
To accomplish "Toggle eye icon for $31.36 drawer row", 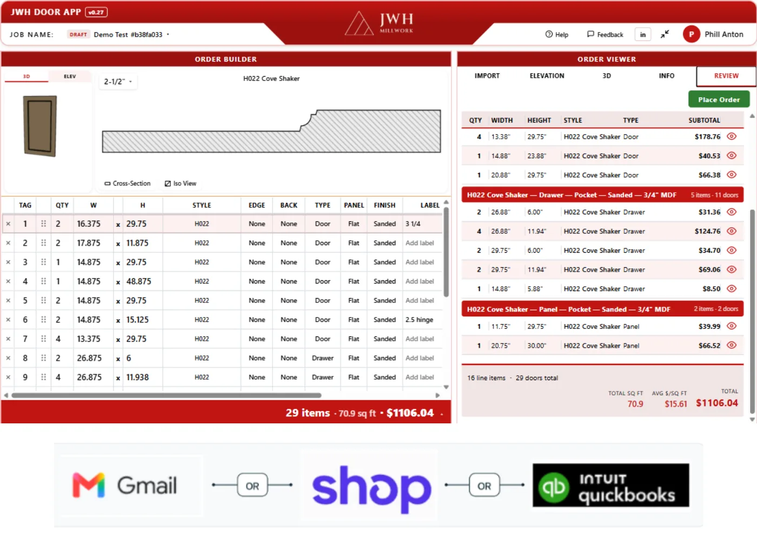I will coord(732,212).
